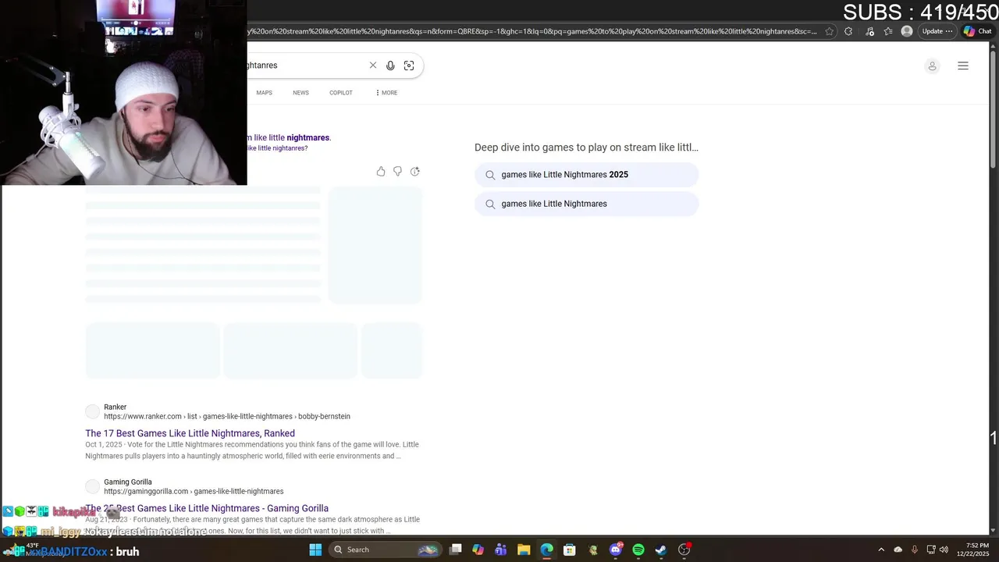
Task: Click the taskbar microphone tray icon
Action: [x=914, y=550]
